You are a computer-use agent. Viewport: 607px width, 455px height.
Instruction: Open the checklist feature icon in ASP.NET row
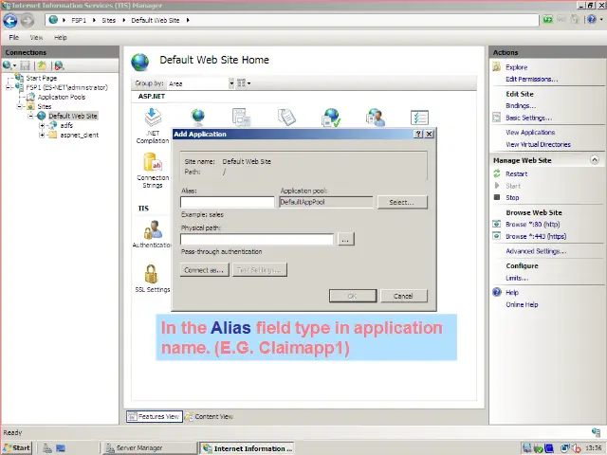419,118
